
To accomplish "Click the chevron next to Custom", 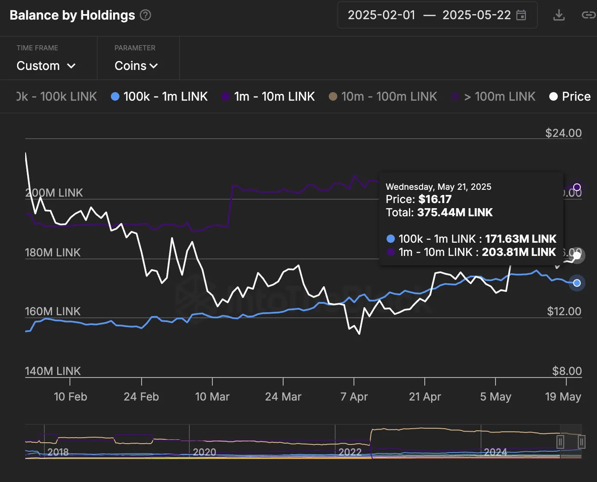I will 71,66.
